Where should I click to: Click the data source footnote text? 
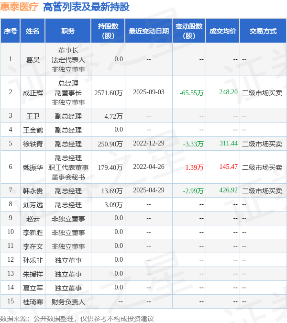coord(77,319)
